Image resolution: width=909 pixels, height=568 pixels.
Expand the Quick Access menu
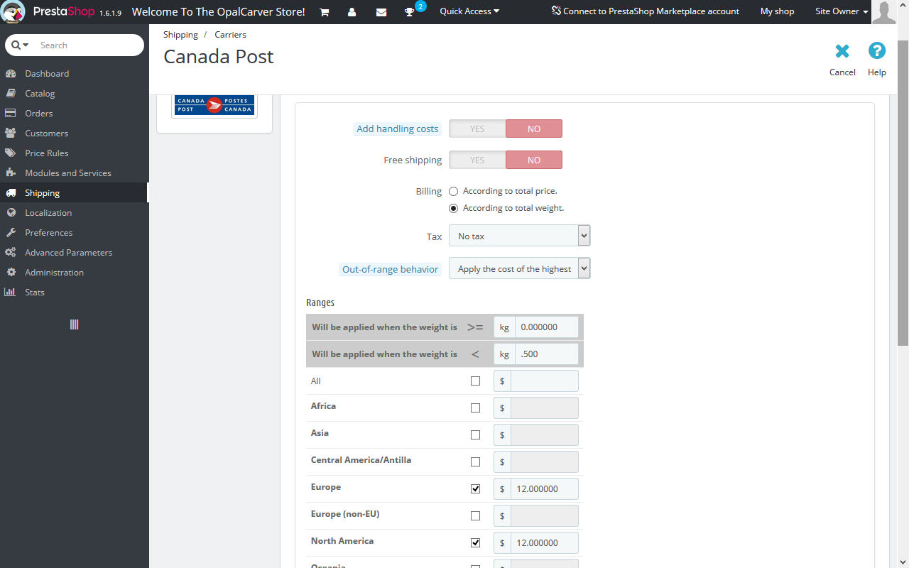tap(469, 11)
